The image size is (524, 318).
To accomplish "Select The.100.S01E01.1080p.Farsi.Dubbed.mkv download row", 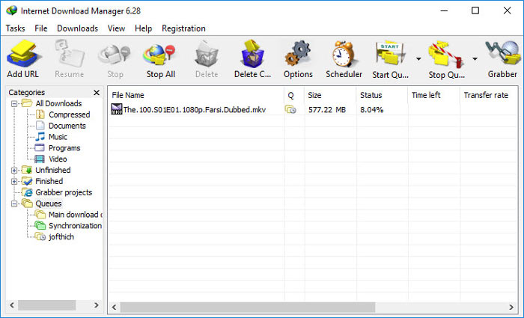I will (x=313, y=109).
